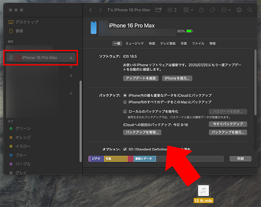Click ビデオ segment in storage bar
Viewport: 261px width, 207px height.
click(x=97, y=159)
